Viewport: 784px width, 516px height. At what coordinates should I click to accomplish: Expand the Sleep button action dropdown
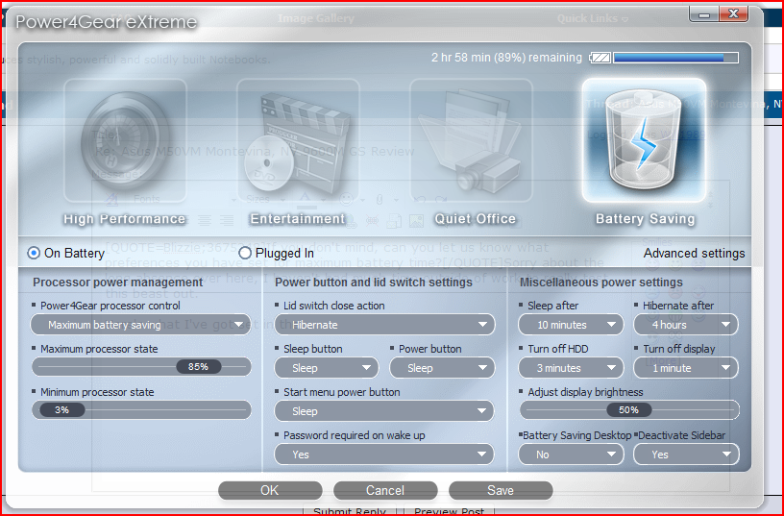pos(327,368)
